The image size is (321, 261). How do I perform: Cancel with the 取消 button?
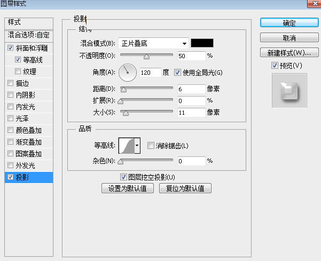click(289, 38)
